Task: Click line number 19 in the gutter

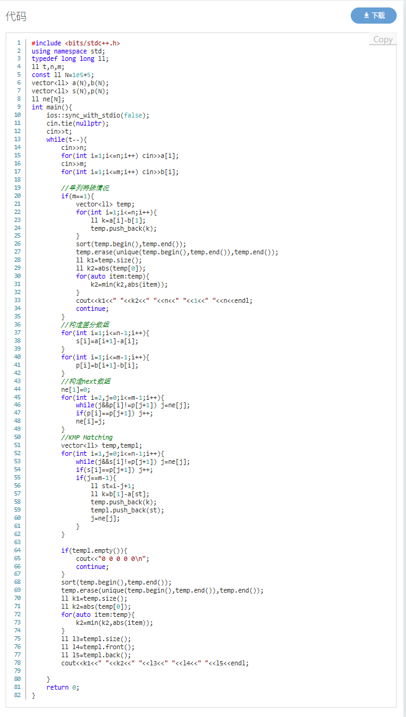Action: (17, 188)
